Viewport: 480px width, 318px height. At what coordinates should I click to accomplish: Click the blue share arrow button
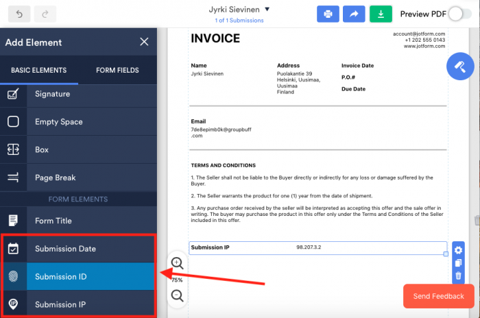coord(354,14)
